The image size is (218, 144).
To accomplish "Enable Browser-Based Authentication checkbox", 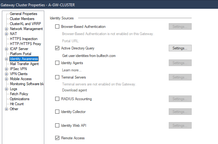I will (x=57, y=27).
